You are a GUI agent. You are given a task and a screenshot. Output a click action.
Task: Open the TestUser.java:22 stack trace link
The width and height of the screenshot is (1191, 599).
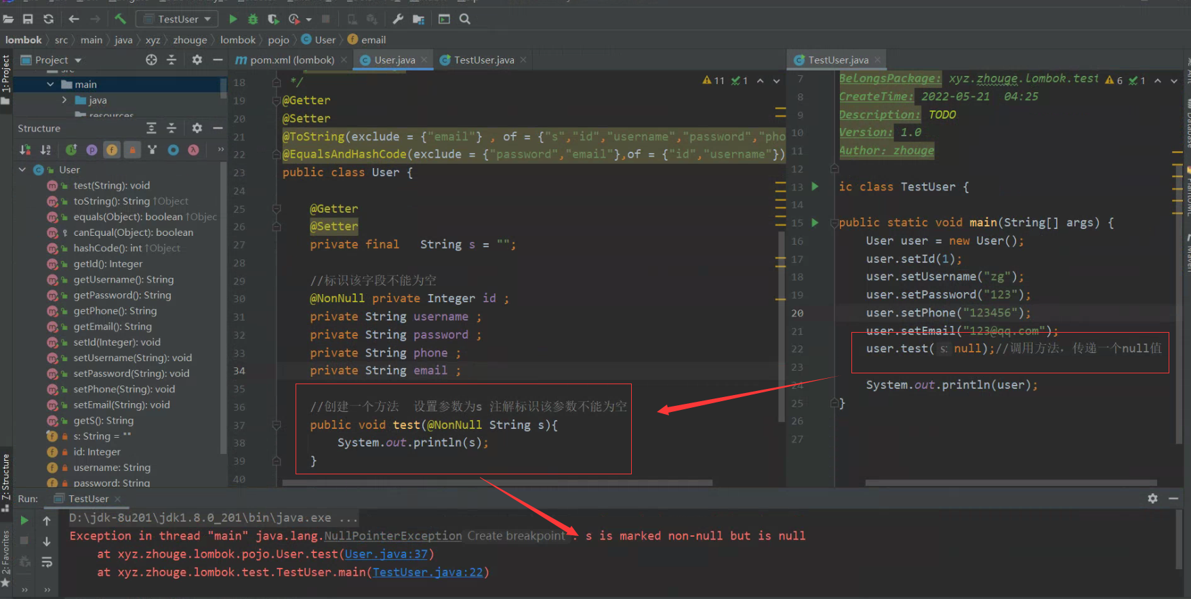click(x=428, y=573)
